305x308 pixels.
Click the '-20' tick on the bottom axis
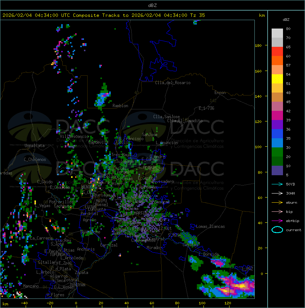50,303
